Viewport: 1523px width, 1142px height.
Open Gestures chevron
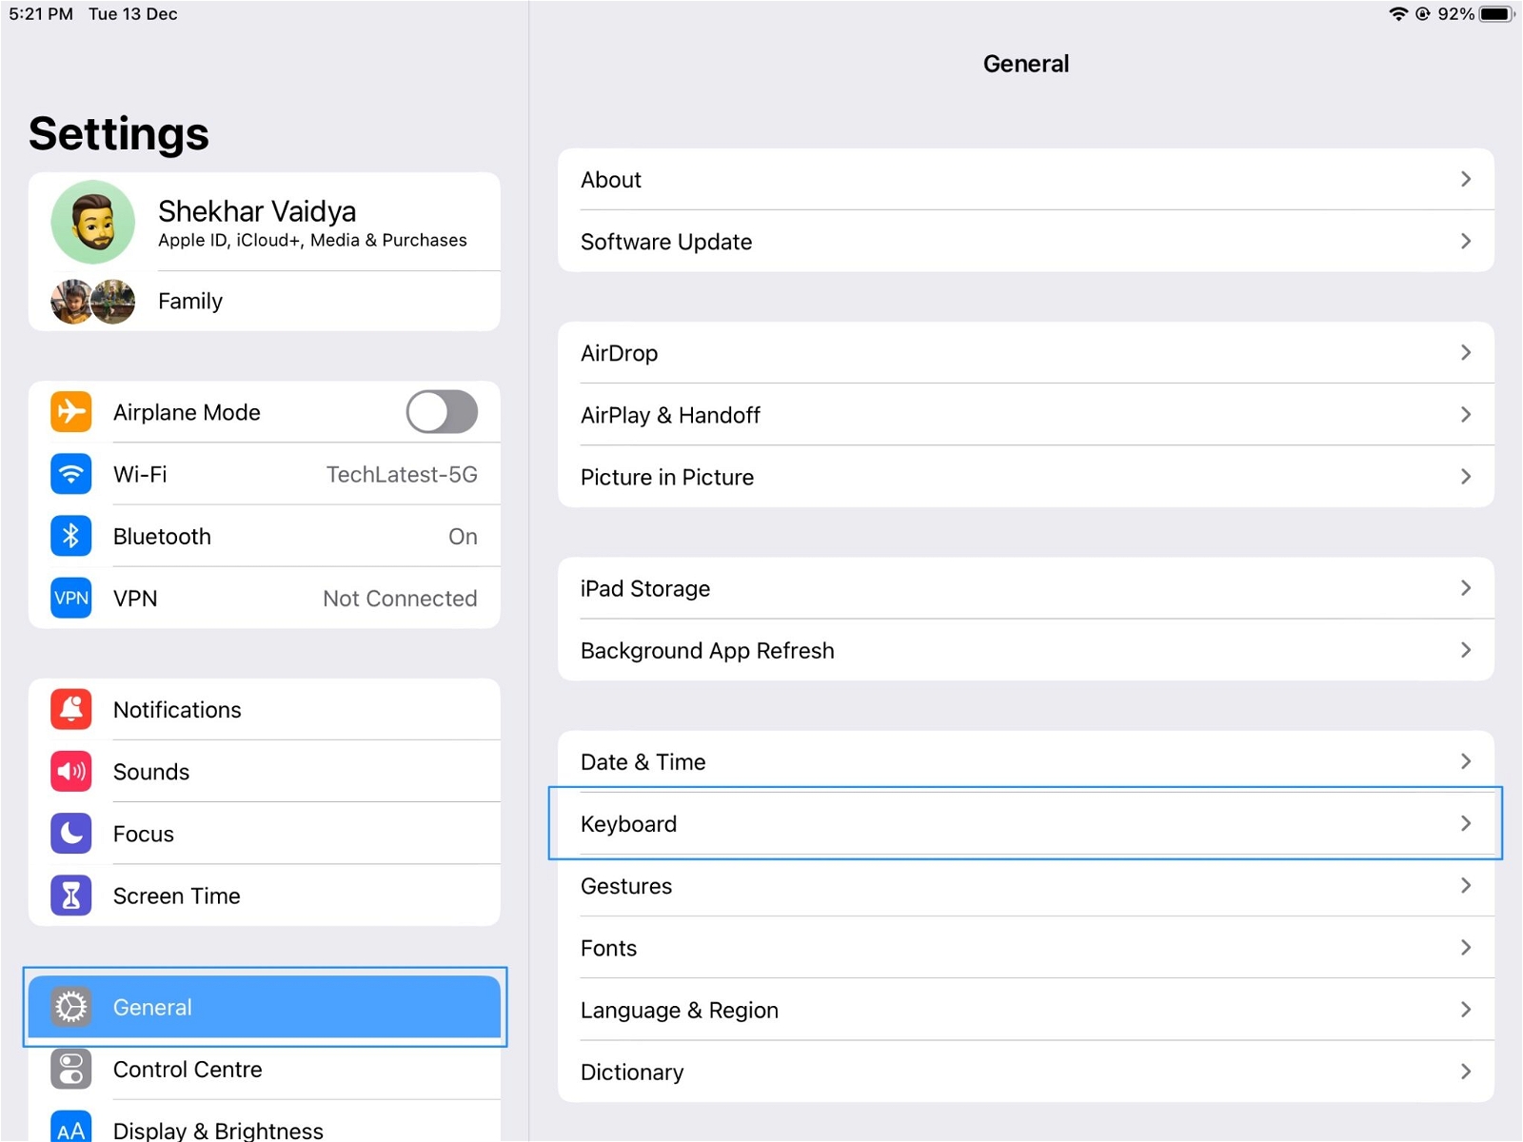click(1466, 885)
